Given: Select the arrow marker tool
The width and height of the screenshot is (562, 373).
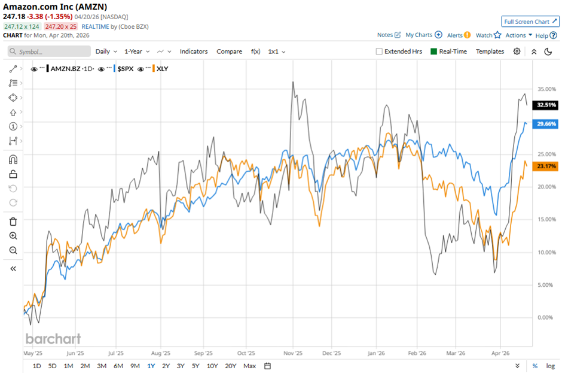Looking at the screenshot, I should [x=13, y=113].
